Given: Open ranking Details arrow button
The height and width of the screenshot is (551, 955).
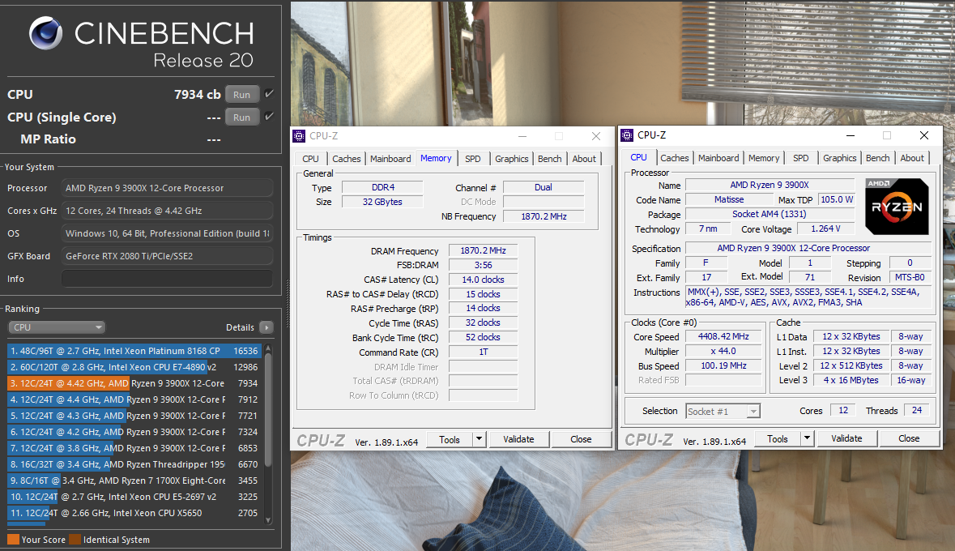Looking at the screenshot, I should pyautogui.click(x=266, y=327).
